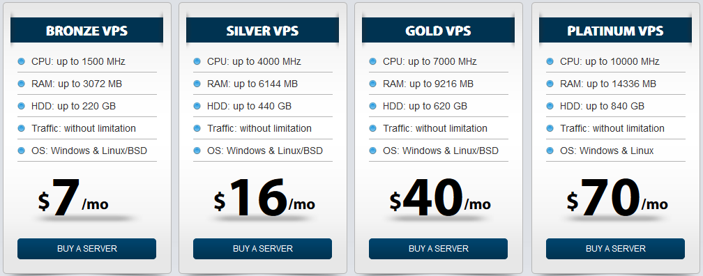
Task: Click the $7/mo Bronze price
Action: tap(73, 197)
